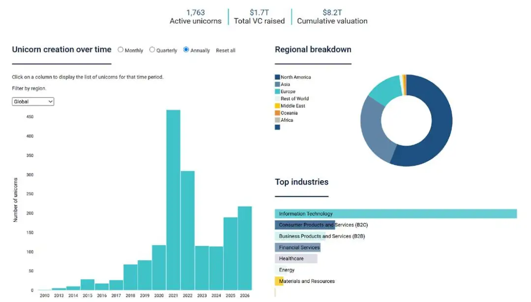The width and height of the screenshot is (531, 302).
Task: Select the Healthcare industry bar
Action: 296,259
